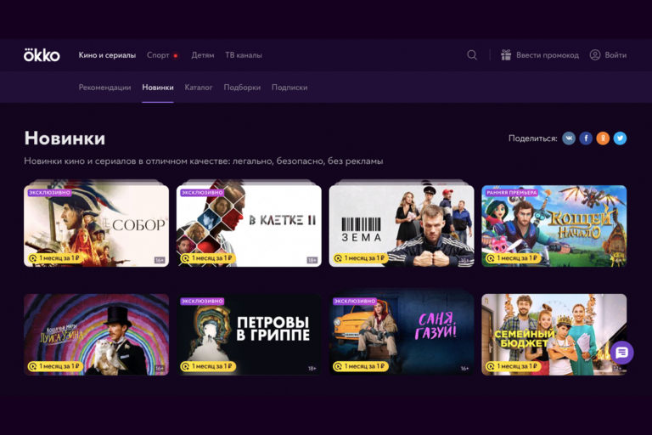Switch to Подборки tab
652x435 pixels.
click(x=242, y=88)
